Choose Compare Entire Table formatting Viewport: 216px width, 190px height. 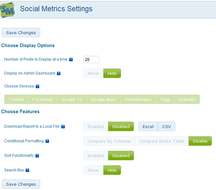pyautogui.click(x=162, y=141)
